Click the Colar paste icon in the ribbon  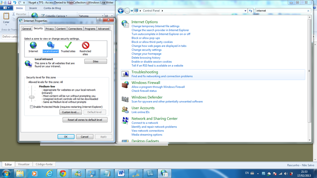tap(6, 16)
